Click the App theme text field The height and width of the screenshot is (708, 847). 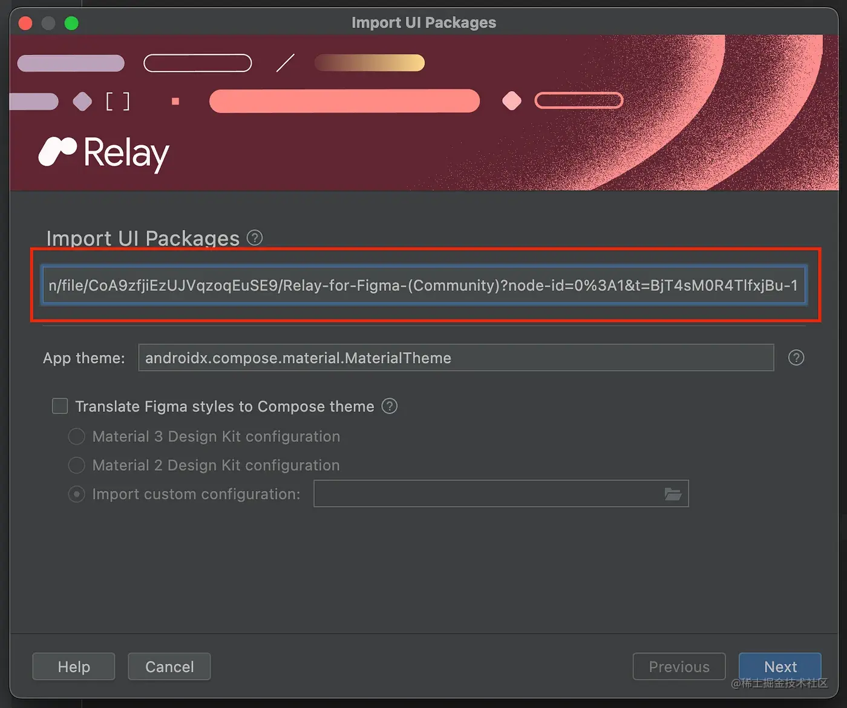tap(456, 358)
